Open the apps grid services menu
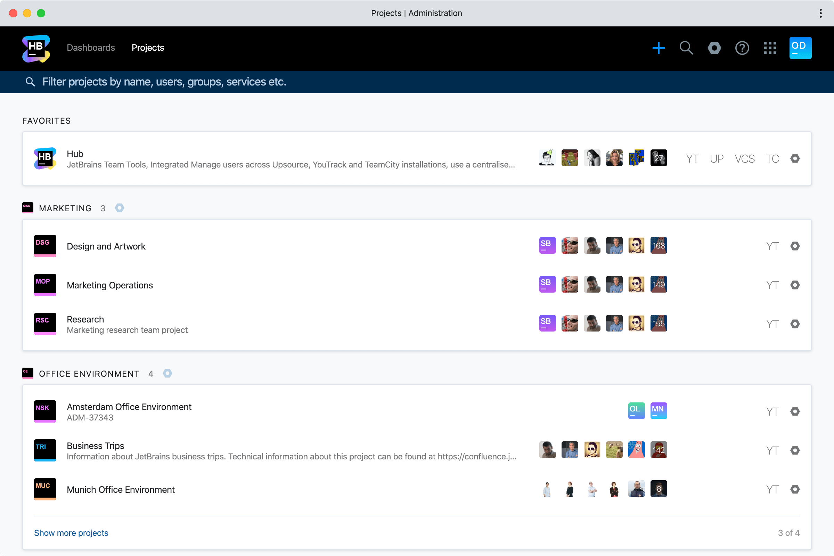Viewport: 834px width, 556px height. tap(770, 48)
